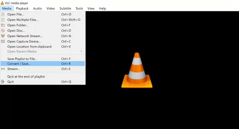Choose Open File... from Media menu
The image size is (239, 129).
click(x=42, y=14)
